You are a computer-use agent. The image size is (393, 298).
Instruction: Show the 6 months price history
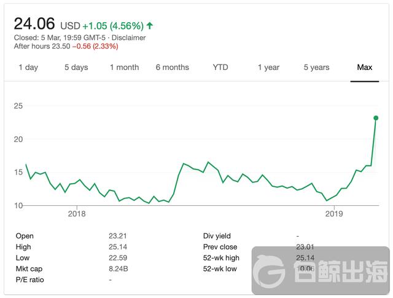pyautogui.click(x=172, y=68)
